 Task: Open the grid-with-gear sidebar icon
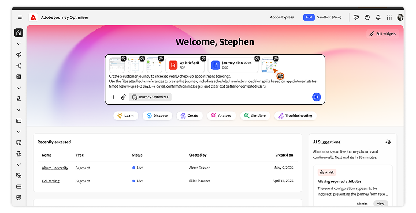[18, 143]
